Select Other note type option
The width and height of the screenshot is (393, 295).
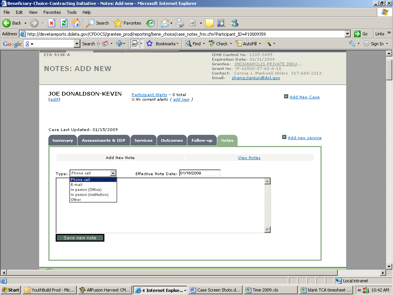point(93,200)
